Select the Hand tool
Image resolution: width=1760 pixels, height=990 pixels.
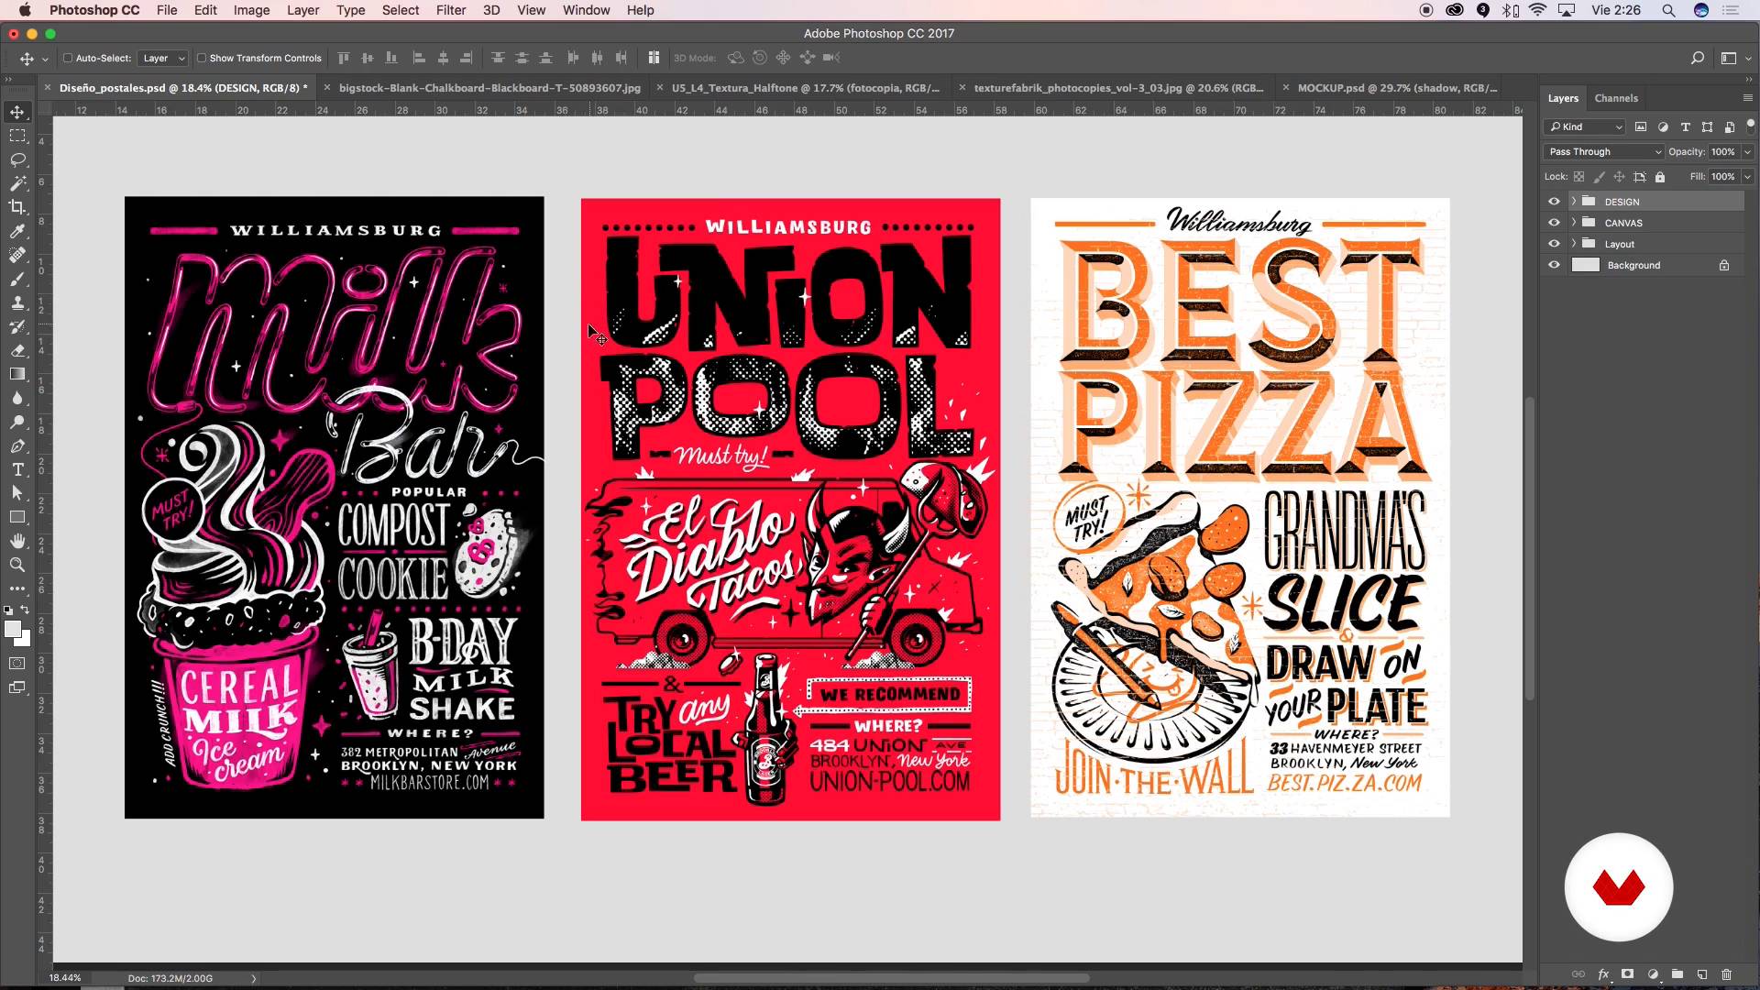(17, 541)
